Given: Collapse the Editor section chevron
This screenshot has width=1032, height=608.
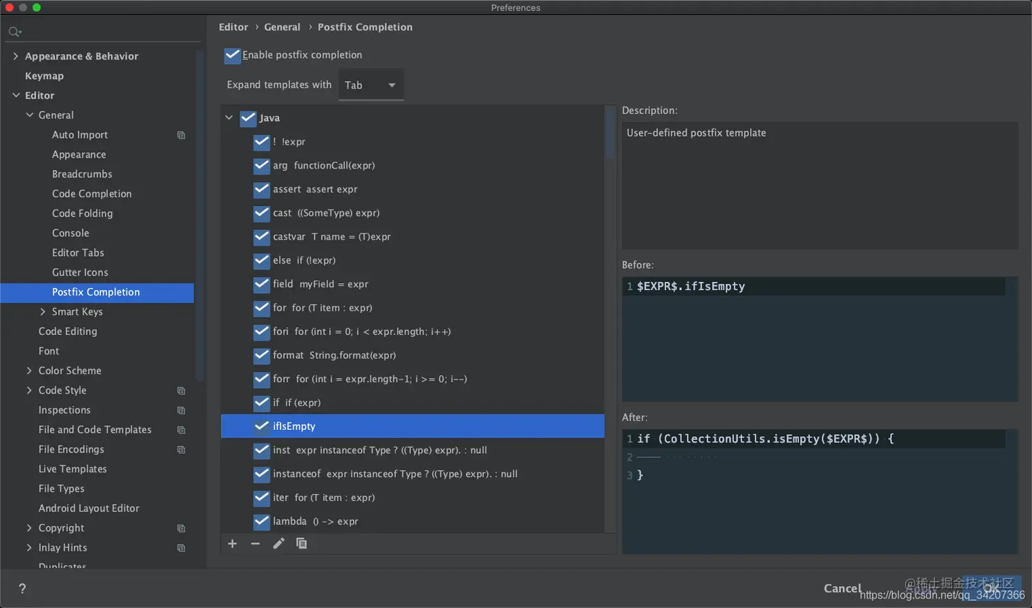Looking at the screenshot, I should click(x=16, y=96).
